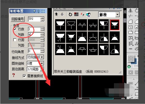Click the red question mark help icon
The height and width of the screenshot is (104, 145).
13,75
